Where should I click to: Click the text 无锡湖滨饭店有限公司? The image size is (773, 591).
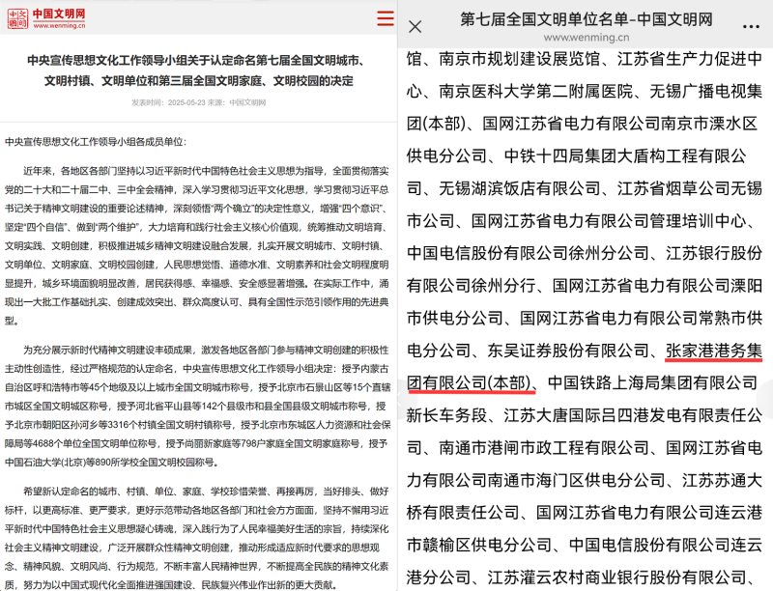point(520,188)
